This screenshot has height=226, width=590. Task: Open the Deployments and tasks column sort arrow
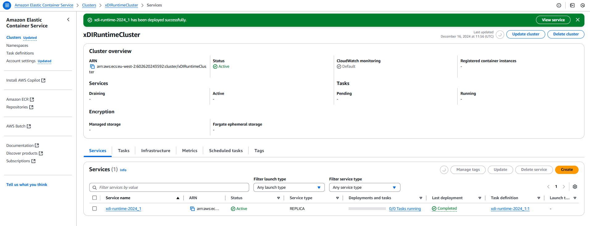point(421,198)
